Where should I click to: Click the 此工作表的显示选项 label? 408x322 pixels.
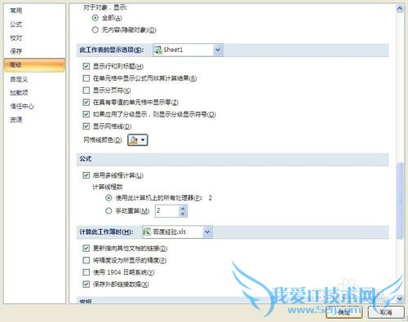[112, 50]
